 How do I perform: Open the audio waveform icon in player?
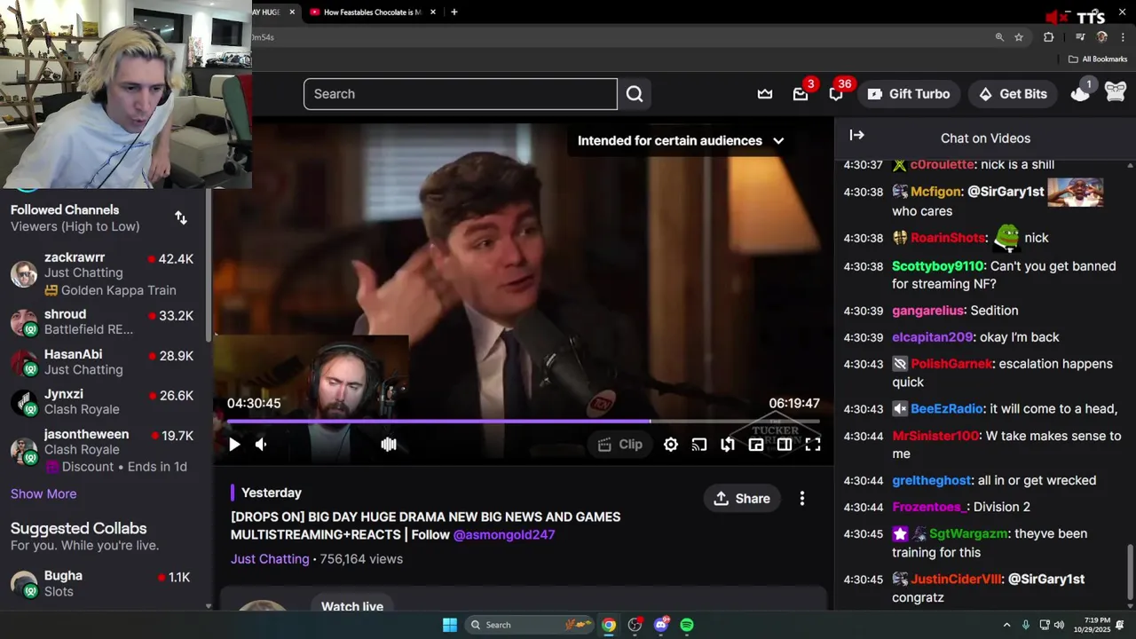pos(389,445)
